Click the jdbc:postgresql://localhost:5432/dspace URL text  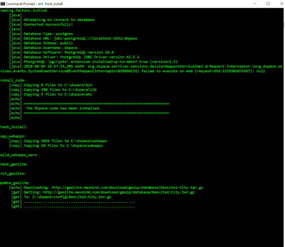point(95,39)
